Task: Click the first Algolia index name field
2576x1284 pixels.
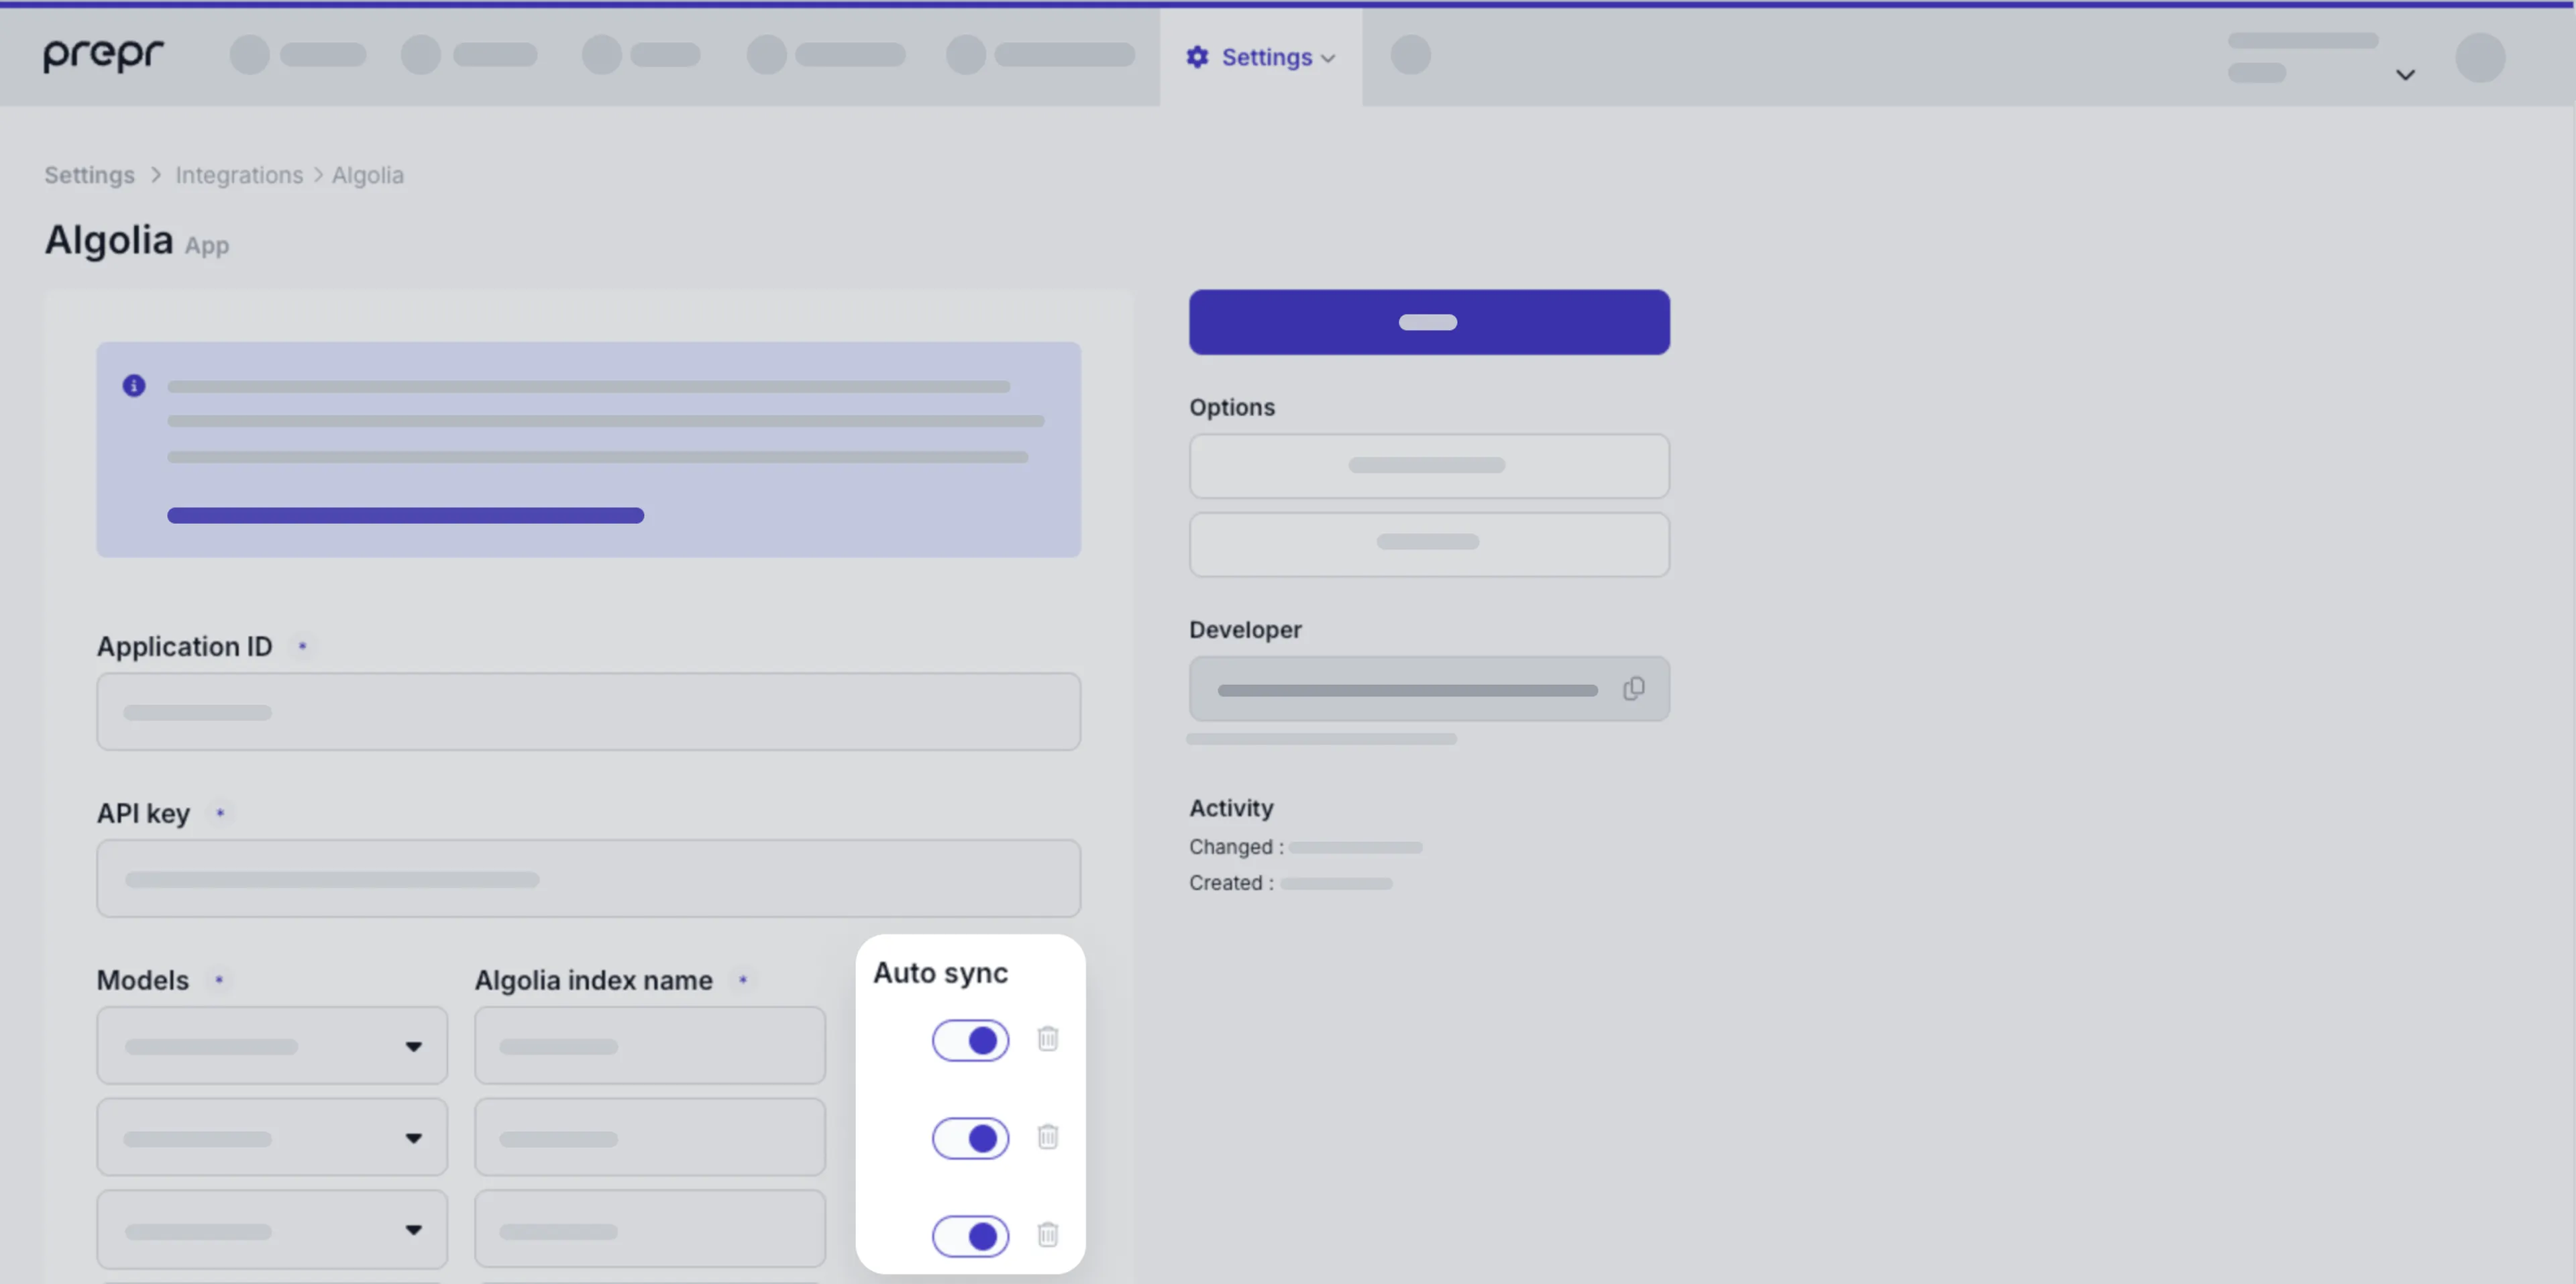Action: point(650,1046)
